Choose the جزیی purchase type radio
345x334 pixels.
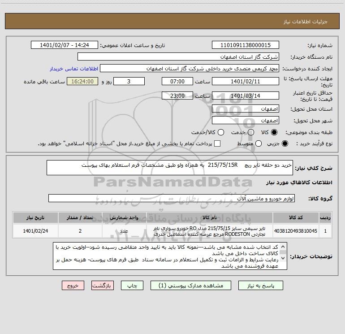[x=285, y=143]
